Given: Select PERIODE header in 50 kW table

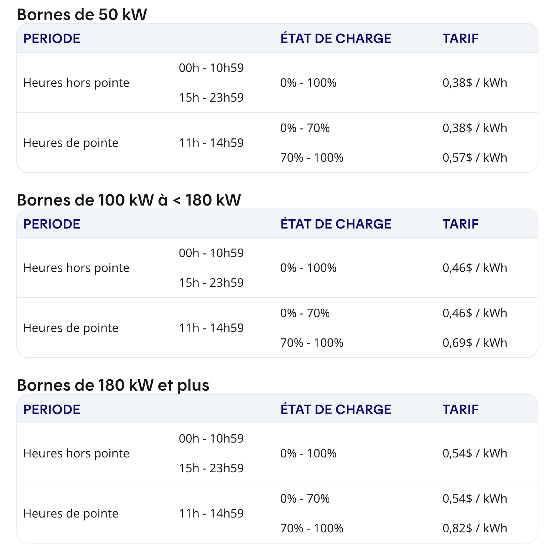Looking at the screenshot, I should [x=52, y=39].
